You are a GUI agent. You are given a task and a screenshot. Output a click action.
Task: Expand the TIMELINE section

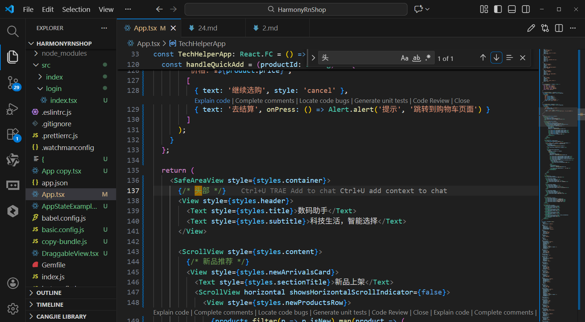pyautogui.click(x=71, y=305)
